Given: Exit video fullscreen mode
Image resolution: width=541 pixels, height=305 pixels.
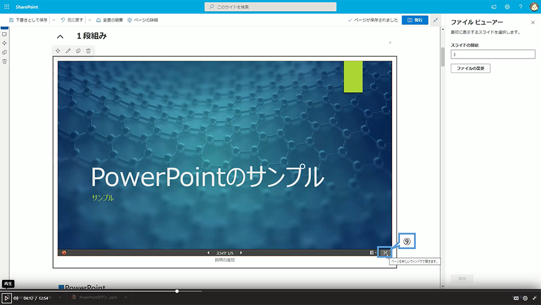Looking at the screenshot, I should point(535,298).
